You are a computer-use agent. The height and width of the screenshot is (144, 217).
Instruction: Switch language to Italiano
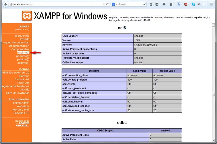coord(179,18)
